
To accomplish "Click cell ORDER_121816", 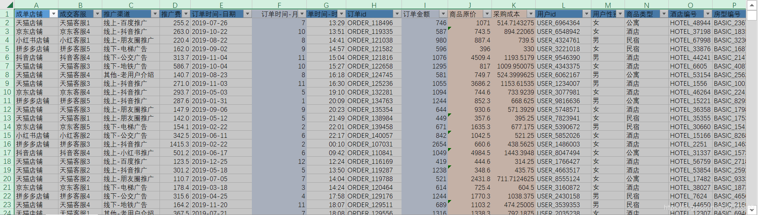I will (x=374, y=57).
